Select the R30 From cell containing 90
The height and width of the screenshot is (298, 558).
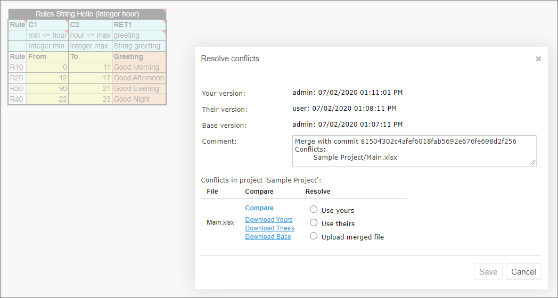(48, 89)
